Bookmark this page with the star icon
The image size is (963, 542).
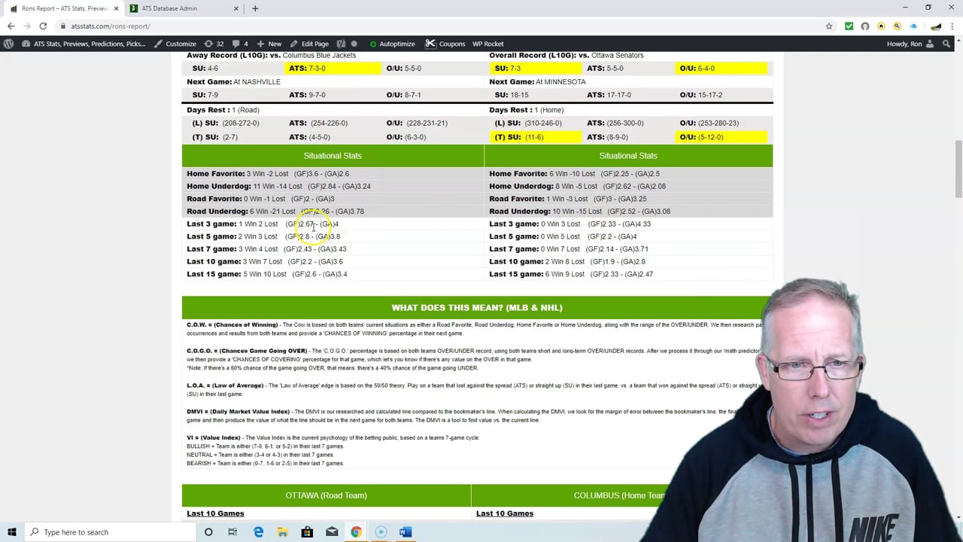[829, 26]
